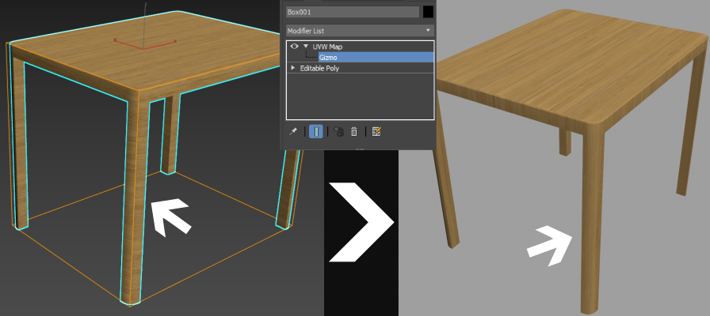Viewport: 710px width, 316px height.
Task: Click the Pin Stack icon
Action: pos(292,132)
